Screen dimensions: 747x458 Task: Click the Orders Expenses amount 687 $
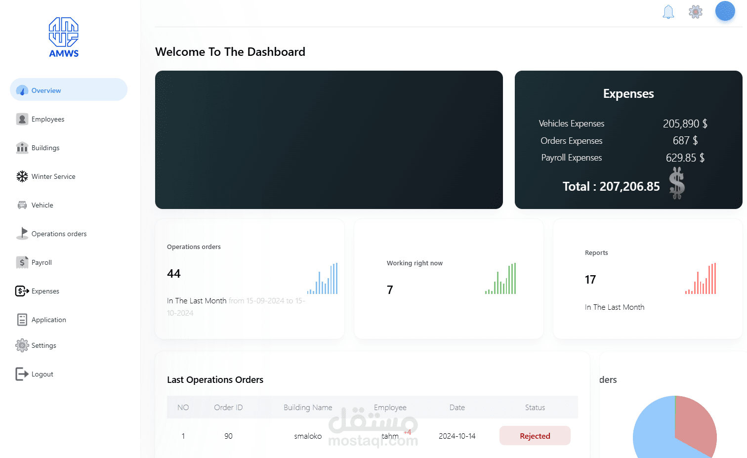tap(685, 141)
